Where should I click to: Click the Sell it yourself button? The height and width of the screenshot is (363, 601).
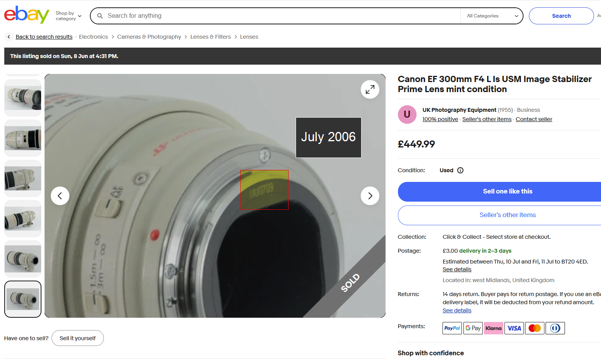pos(77,338)
